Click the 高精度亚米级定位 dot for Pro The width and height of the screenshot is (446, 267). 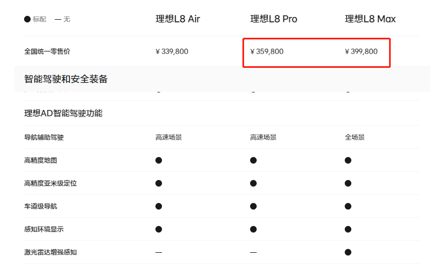pos(253,183)
